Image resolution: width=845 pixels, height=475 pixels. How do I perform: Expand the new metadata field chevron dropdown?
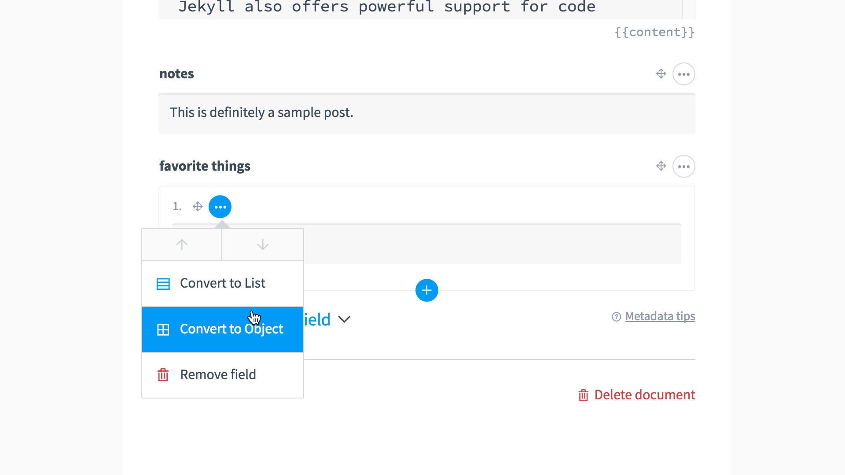[344, 319]
